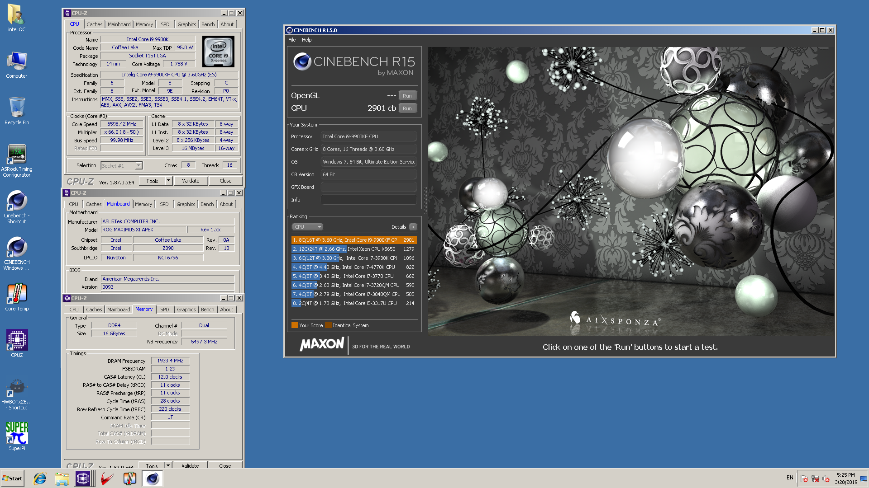Open the File menu in Cinebench
This screenshot has width=869, height=488.
click(292, 40)
